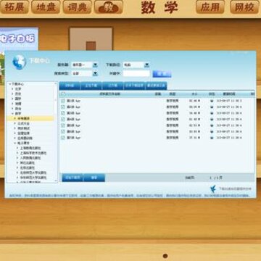Open the 服务器 server dropdown
The image size is (261, 261).
[95, 65]
